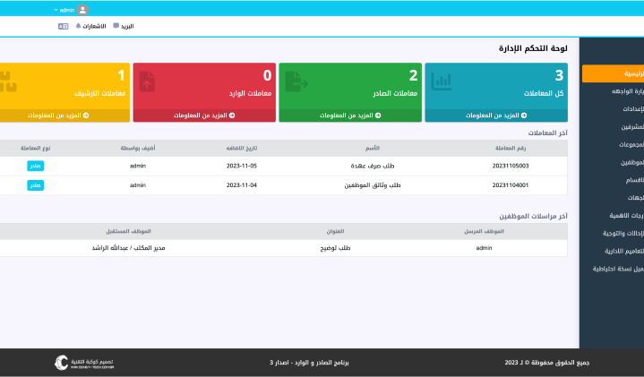
Task: Click the صادر badge for transaction 20231105003
Action: click(x=35, y=166)
